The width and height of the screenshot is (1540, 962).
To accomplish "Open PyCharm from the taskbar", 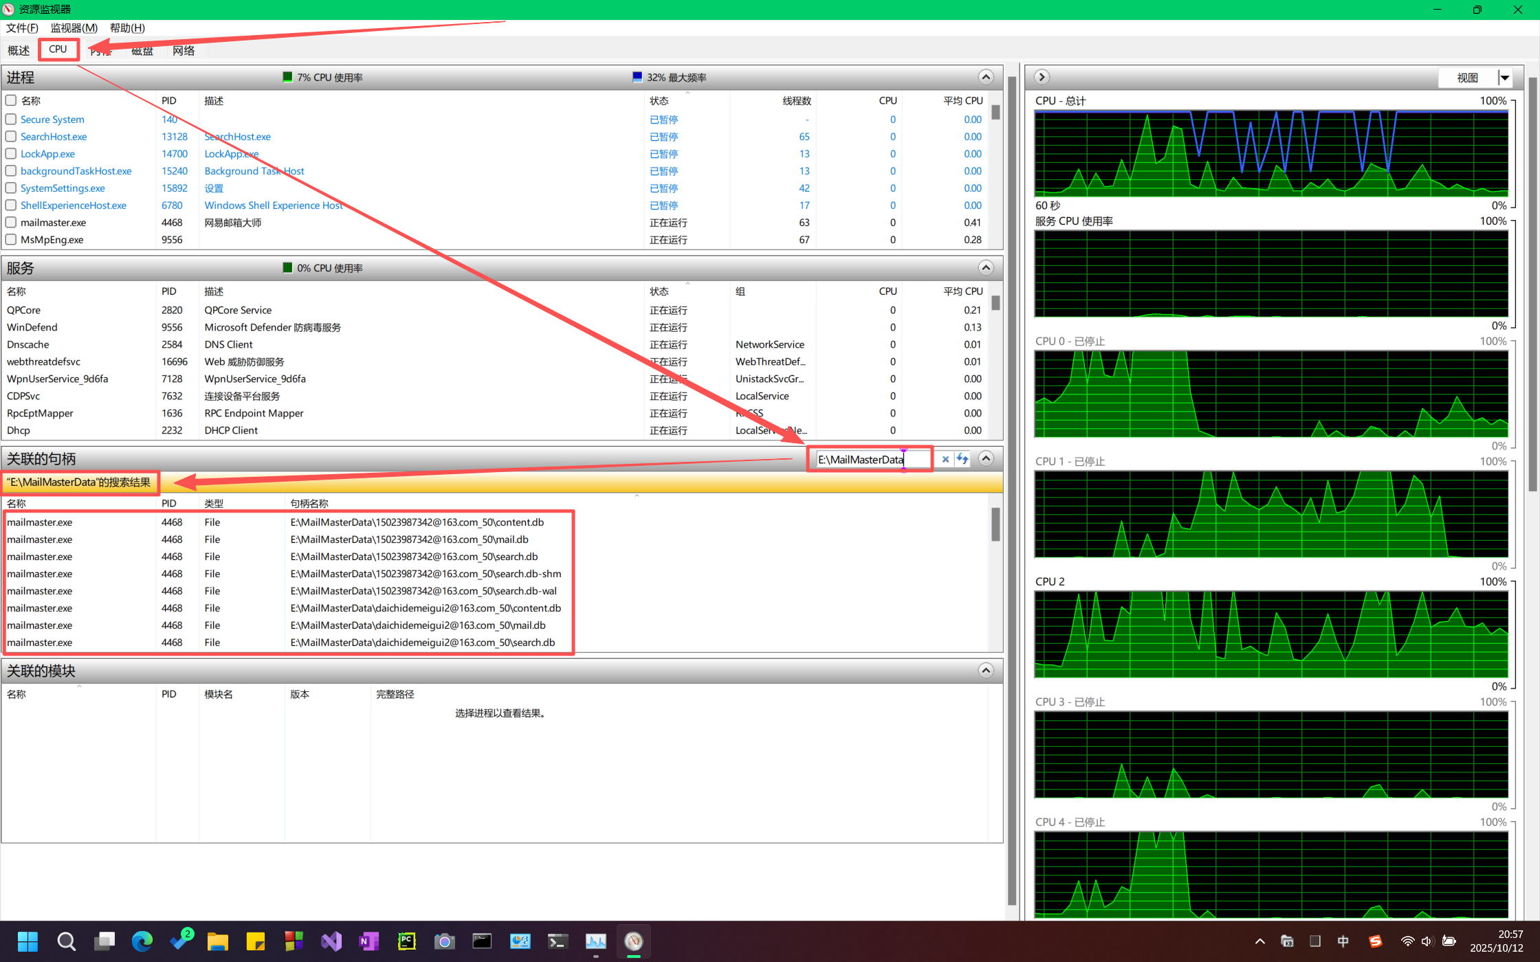I will (407, 941).
